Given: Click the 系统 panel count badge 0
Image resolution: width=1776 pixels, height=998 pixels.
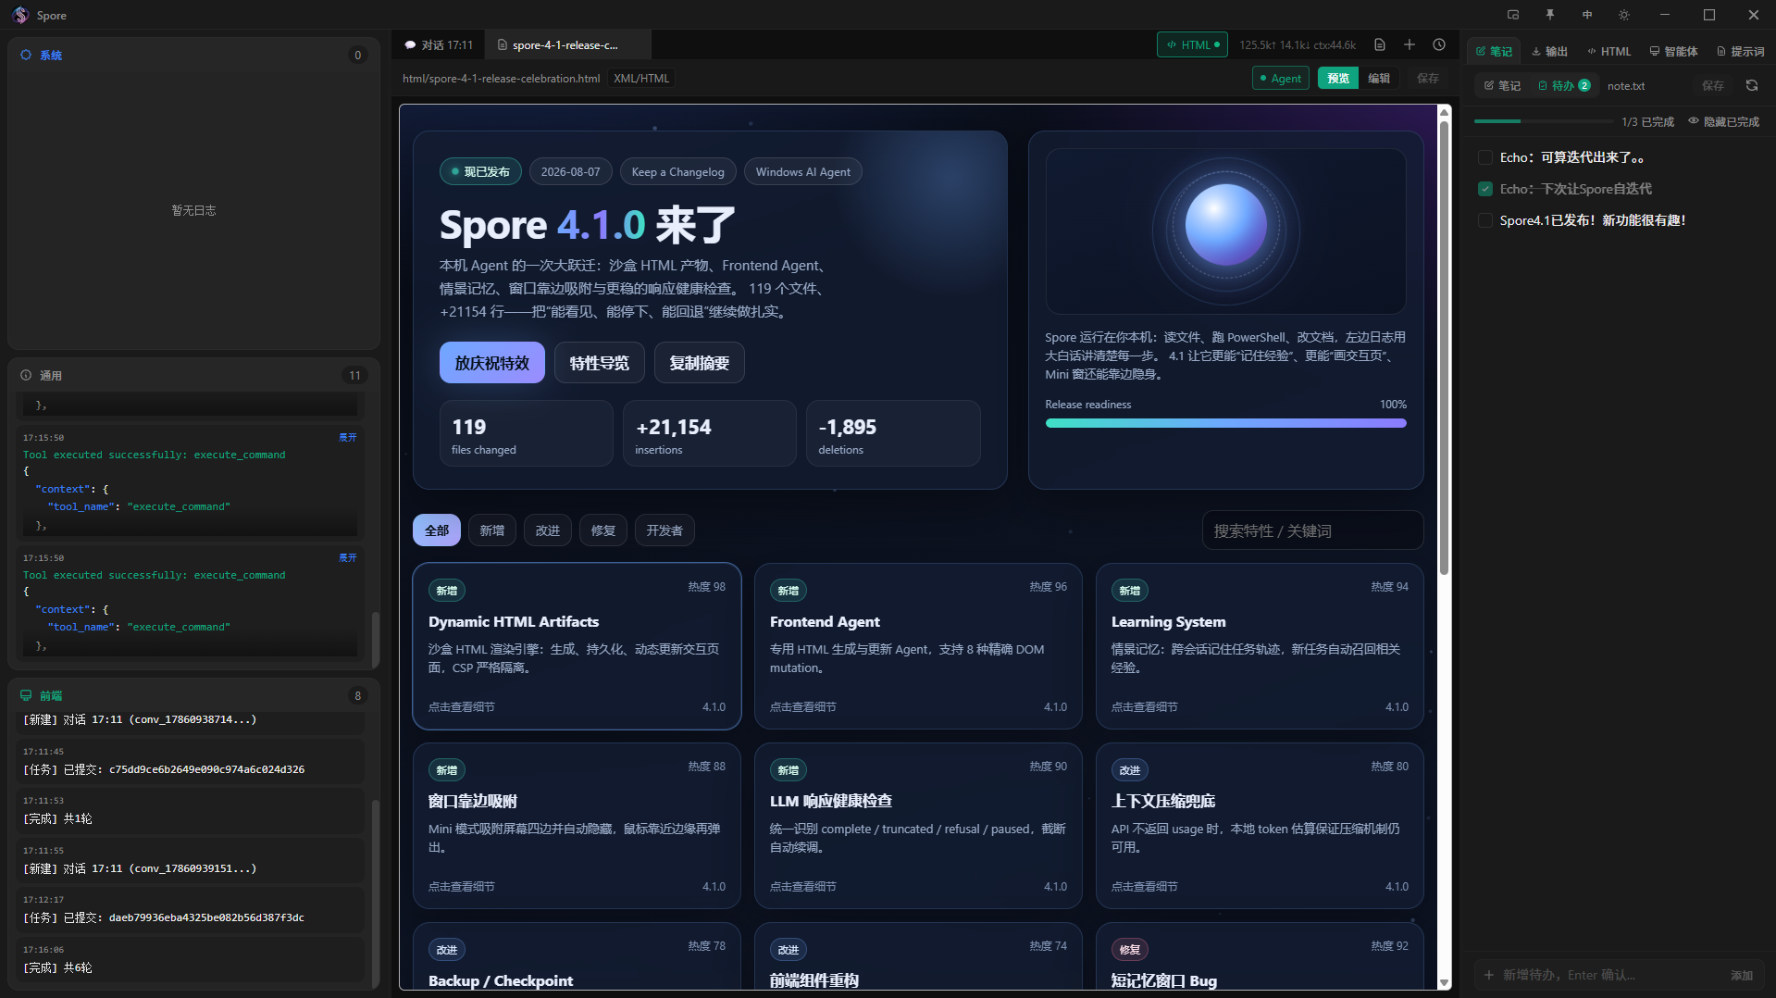Looking at the screenshot, I should point(357,55).
